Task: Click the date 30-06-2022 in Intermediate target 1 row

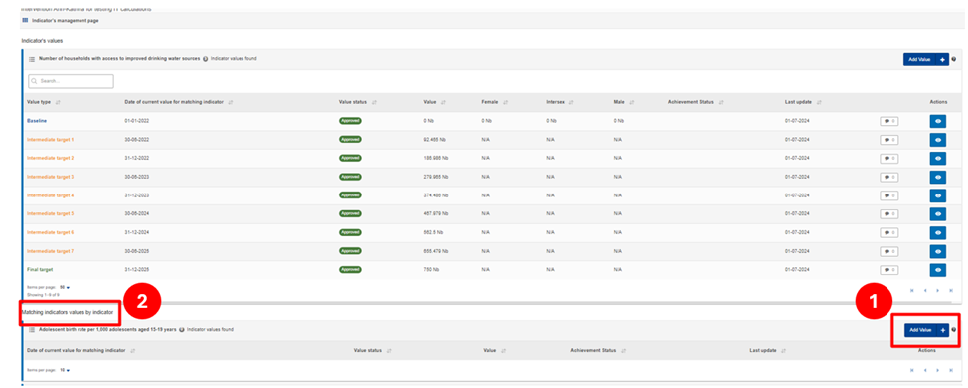Action: pyautogui.click(x=136, y=140)
